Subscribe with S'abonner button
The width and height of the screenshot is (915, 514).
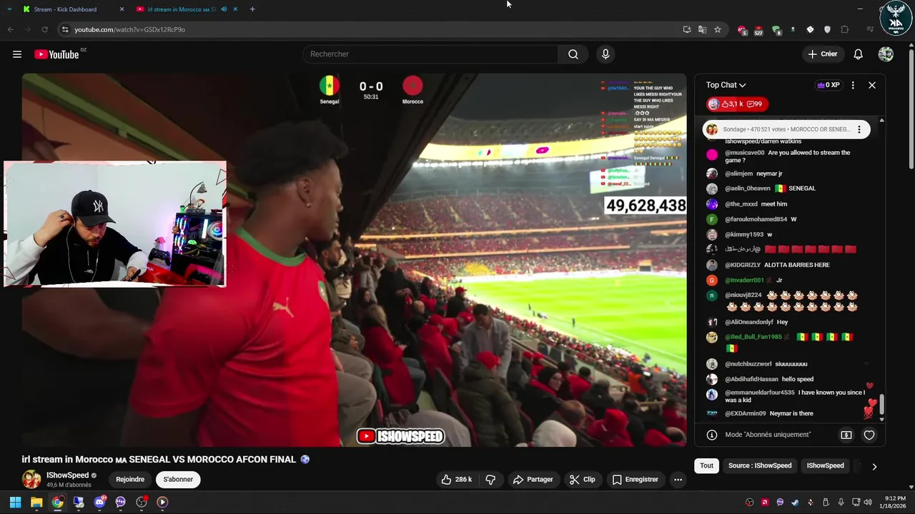(178, 480)
